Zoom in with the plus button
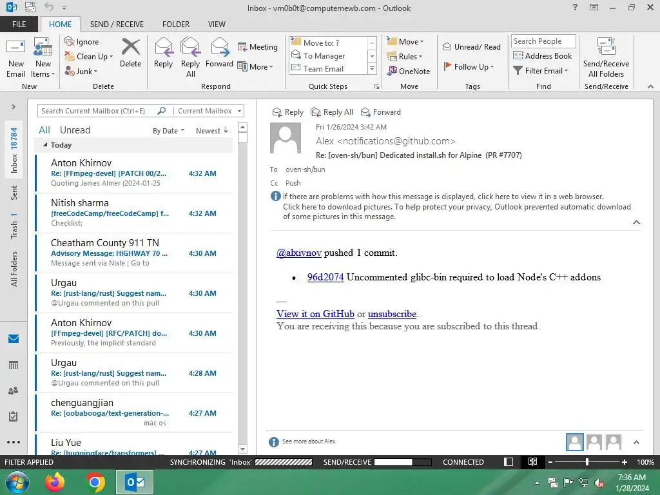This screenshot has width=660, height=495. [624, 461]
